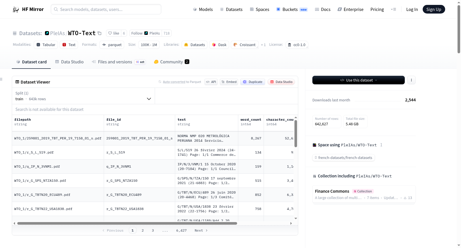The width and height of the screenshot is (461, 248).
Task: Navigate to Datasets in top menu
Action: [x=231, y=10]
